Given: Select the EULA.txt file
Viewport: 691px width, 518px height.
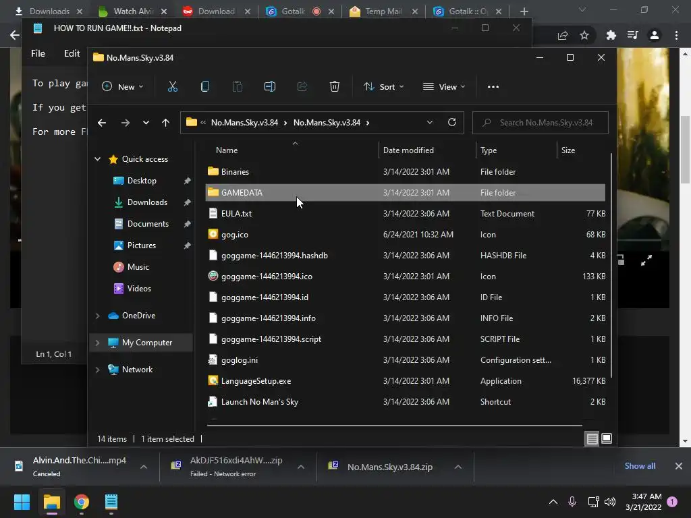Looking at the screenshot, I should point(406,214).
